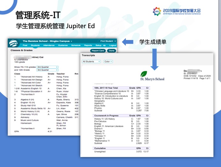Click the Transcripts heading
Viewport: 221px width, 167px height.
click(88, 55)
